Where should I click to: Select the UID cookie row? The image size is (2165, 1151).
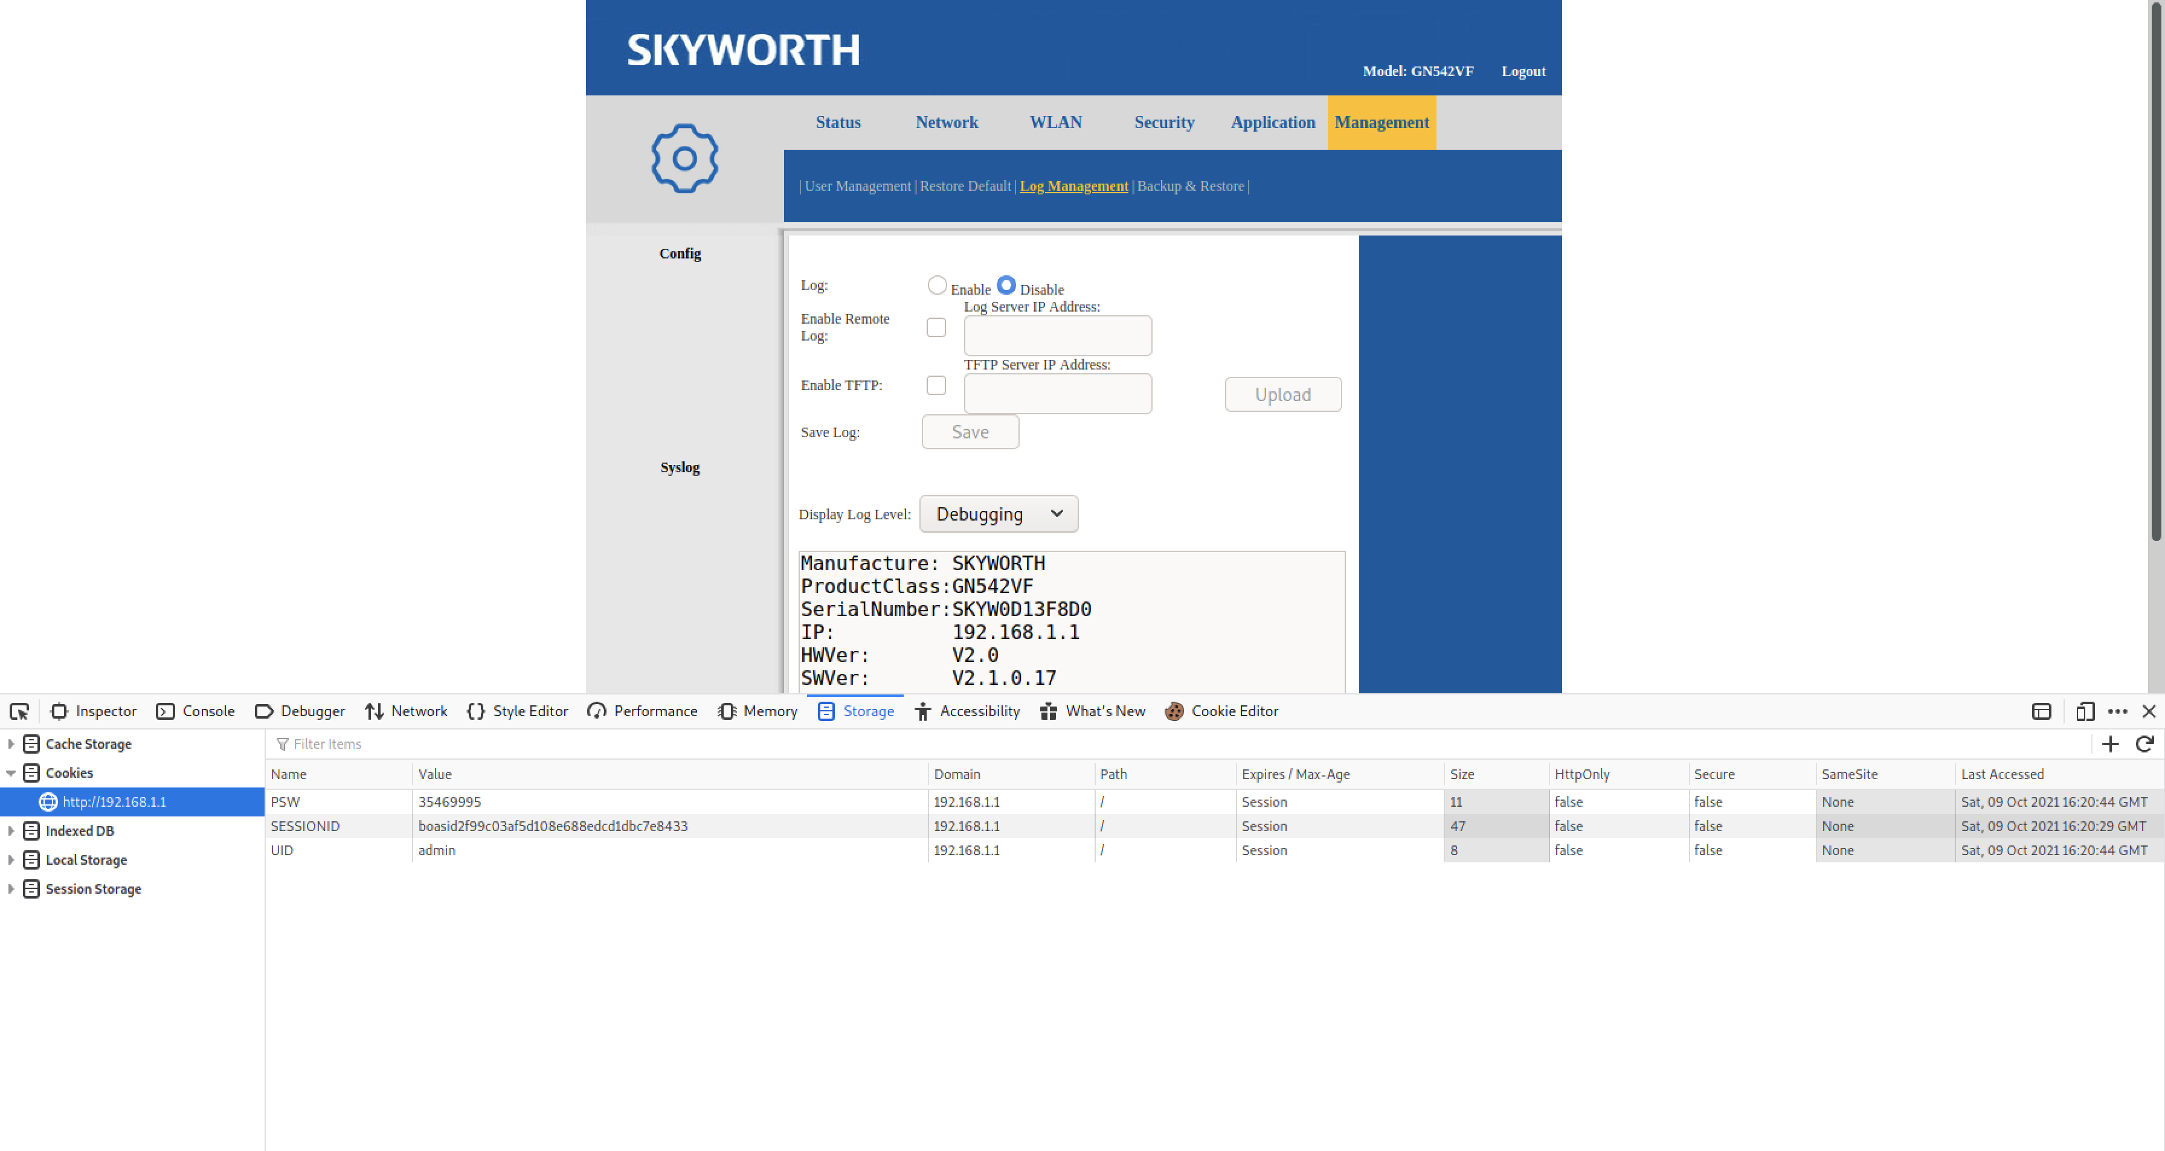tap(1214, 850)
